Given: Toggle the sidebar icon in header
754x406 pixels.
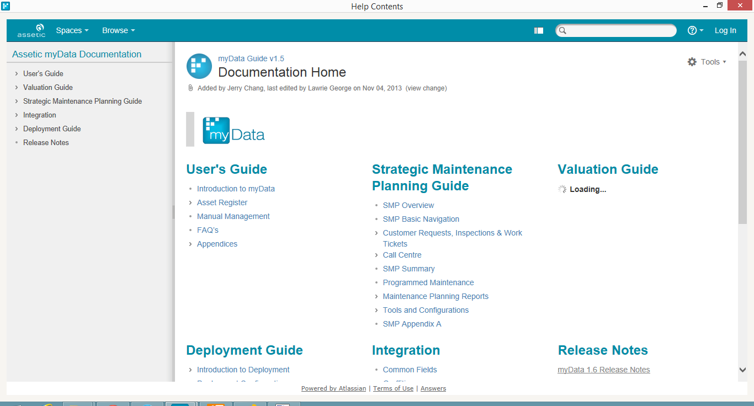Looking at the screenshot, I should pyautogui.click(x=539, y=31).
